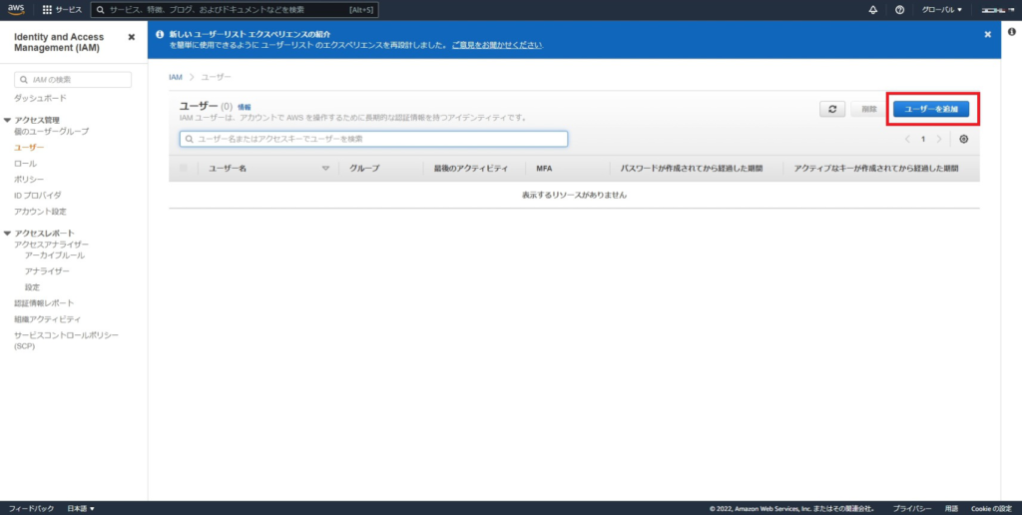Click the user search input field
Viewport: 1022px width, 515px height.
pos(373,139)
